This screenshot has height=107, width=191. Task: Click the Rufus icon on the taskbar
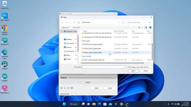tap(127, 104)
